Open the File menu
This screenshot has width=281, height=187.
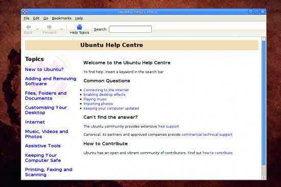27,18
